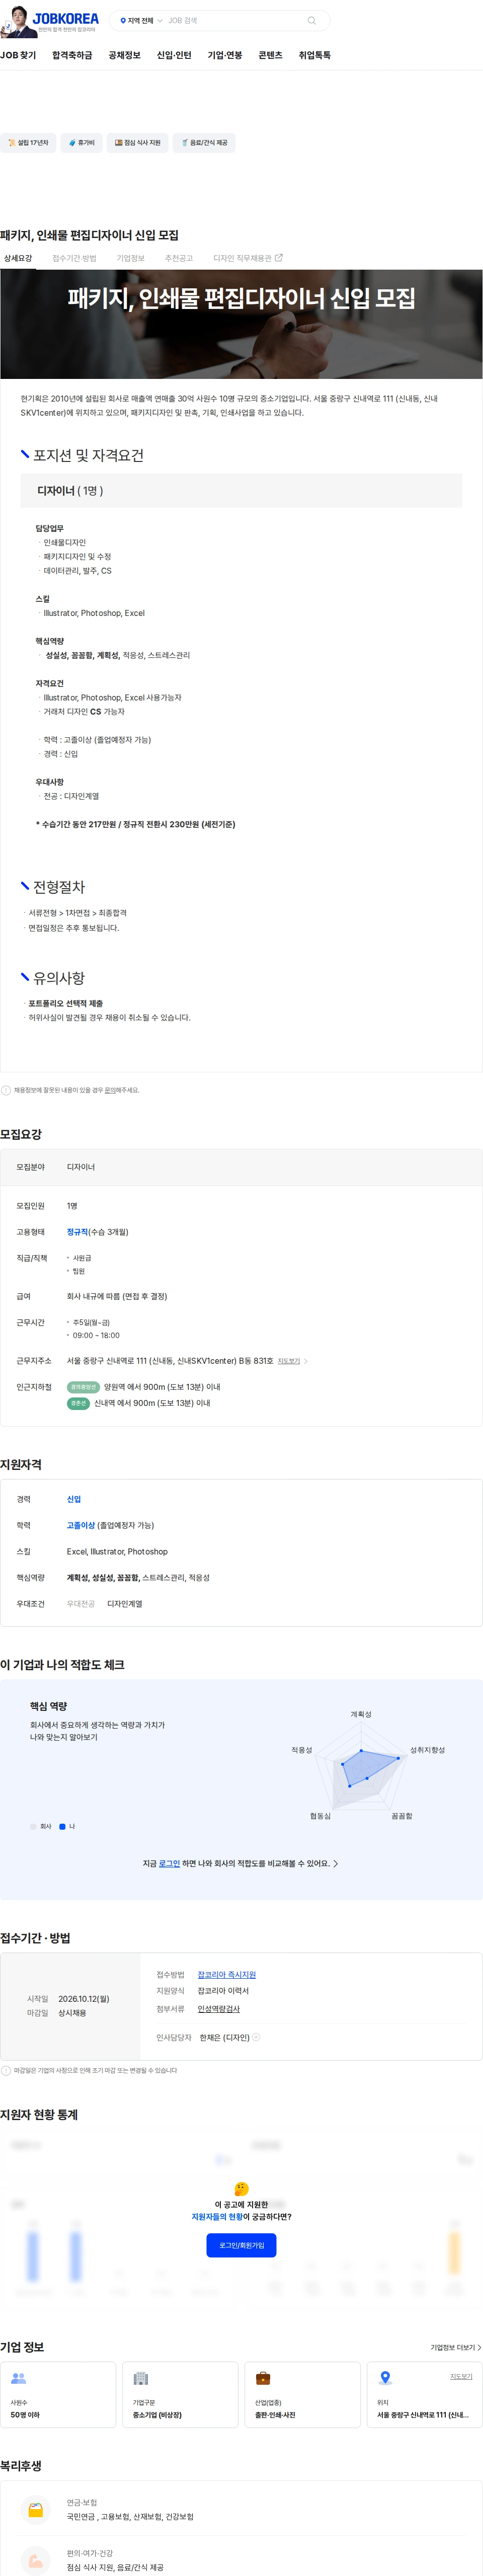Click the 문의 link in 채용정보 notice
The width and height of the screenshot is (483, 2576).
click(109, 1090)
